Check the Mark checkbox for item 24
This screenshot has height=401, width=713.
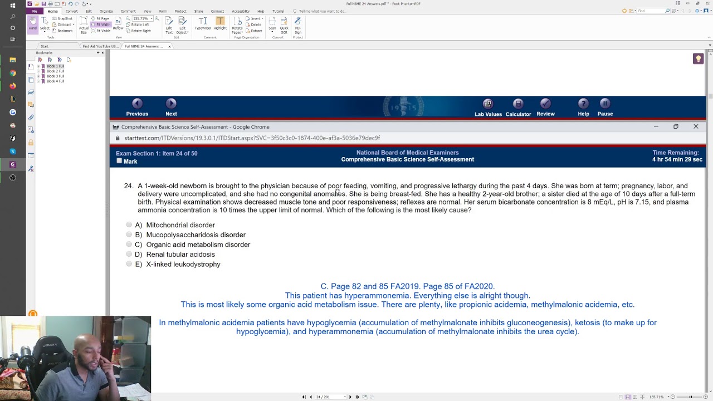click(119, 161)
